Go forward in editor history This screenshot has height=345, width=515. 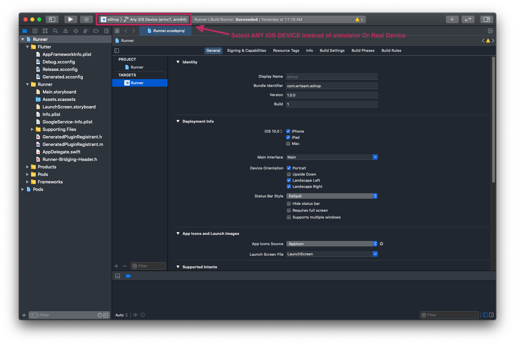(x=134, y=31)
